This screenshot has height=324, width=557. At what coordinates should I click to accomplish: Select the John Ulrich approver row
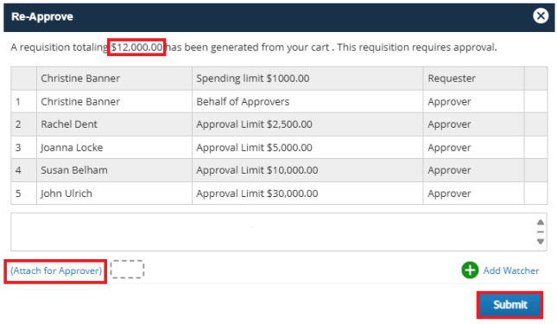(279, 194)
